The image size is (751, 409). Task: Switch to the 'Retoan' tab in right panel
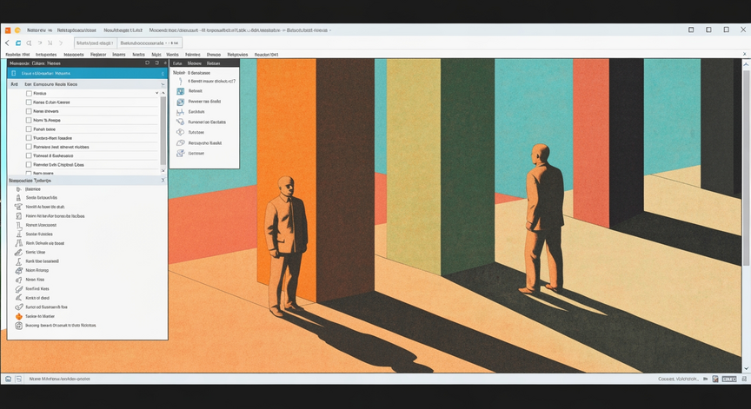[x=213, y=63]
